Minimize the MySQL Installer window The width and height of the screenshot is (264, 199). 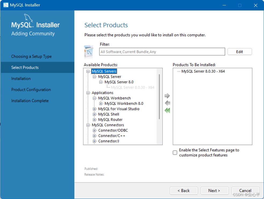pyautogui.click(x=224, y=5)
